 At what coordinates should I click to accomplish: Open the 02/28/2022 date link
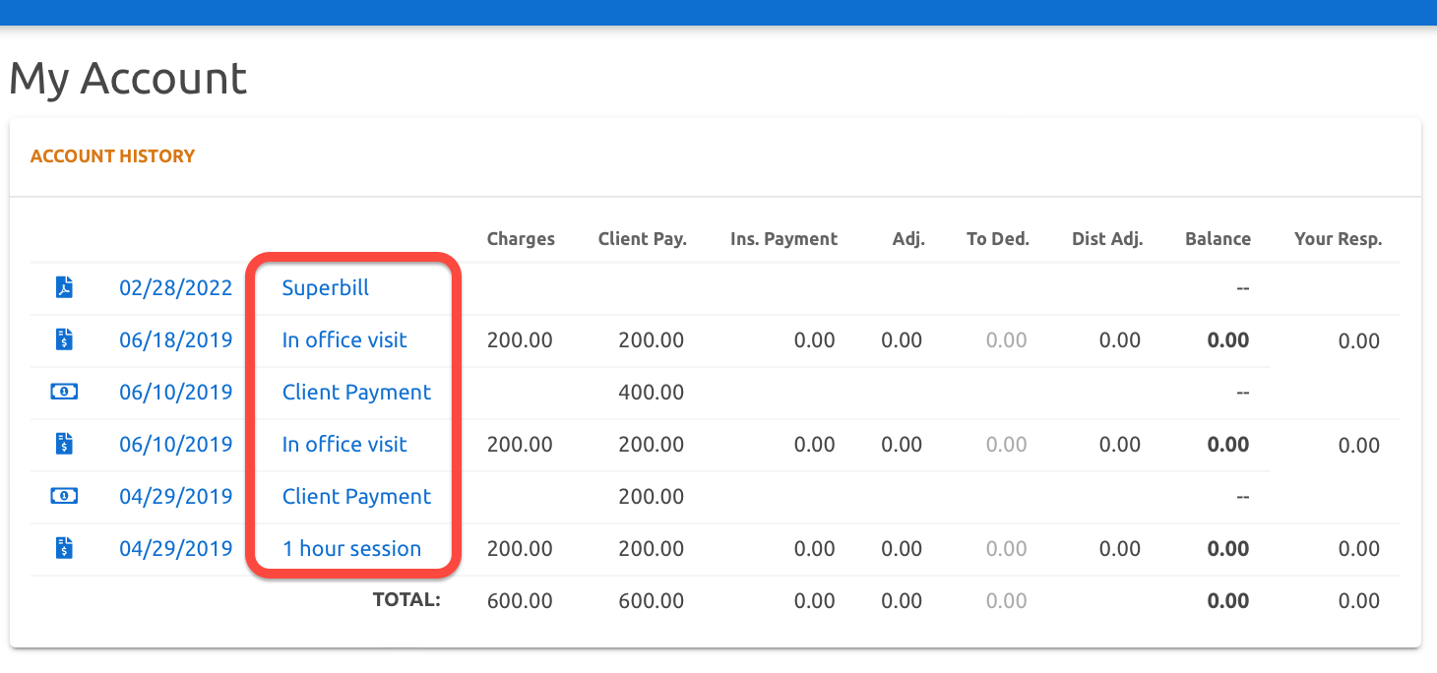(x=176, y=287)
